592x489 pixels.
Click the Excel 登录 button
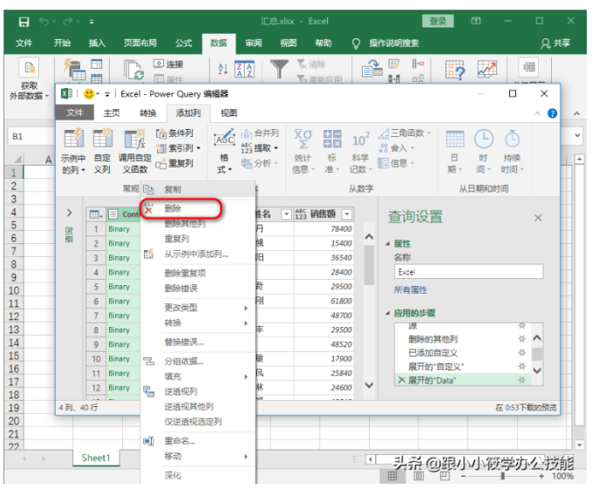click(438, 21)
